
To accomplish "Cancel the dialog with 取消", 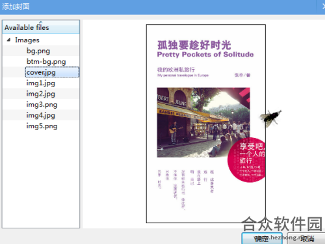I will pyautogui.click(x=307, y=239).
